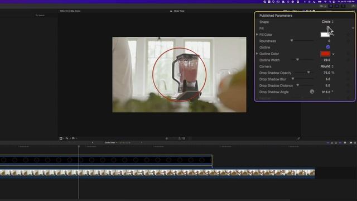Adjust the Drop Shadow Opacity slider

[308, 72]
